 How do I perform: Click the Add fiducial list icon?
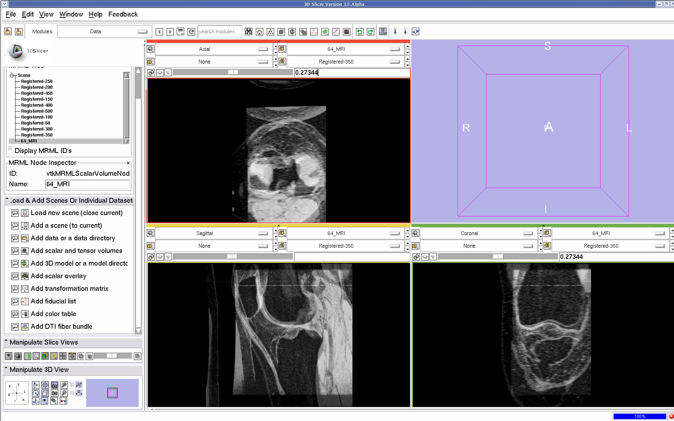pos(25,301)
